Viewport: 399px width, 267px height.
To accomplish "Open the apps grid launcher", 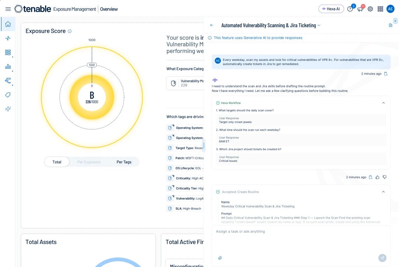I will click(381, 9).
